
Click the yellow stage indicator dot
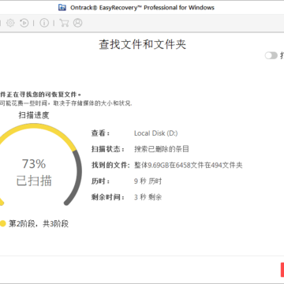click(x=2, y=224)
